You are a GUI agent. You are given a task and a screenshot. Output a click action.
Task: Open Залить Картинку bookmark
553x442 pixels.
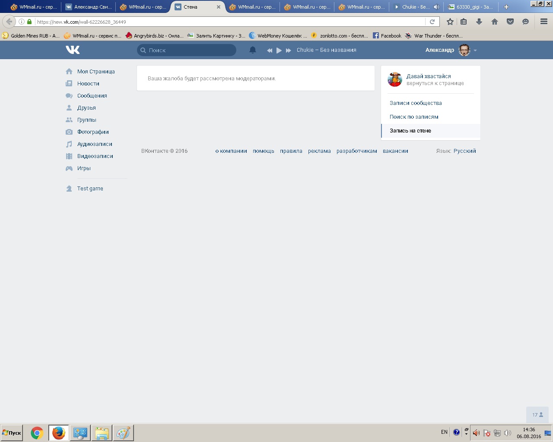(x=216, y=36)
